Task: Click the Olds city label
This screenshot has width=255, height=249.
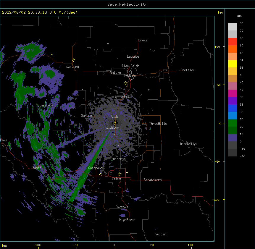Action: (x=115, y=117)
